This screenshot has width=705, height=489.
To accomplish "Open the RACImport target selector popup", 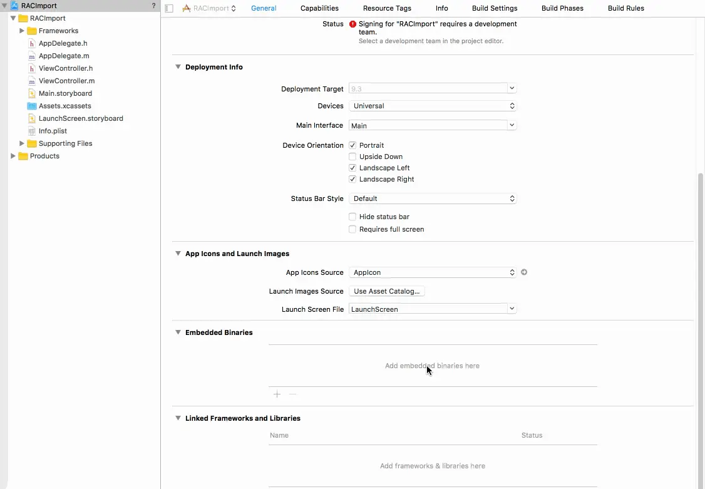I will (x=210, y=9).
